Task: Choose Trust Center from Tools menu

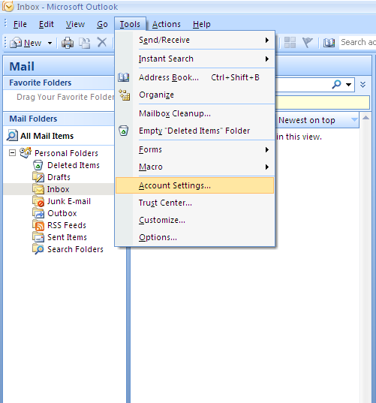Action: pos(195,203)
